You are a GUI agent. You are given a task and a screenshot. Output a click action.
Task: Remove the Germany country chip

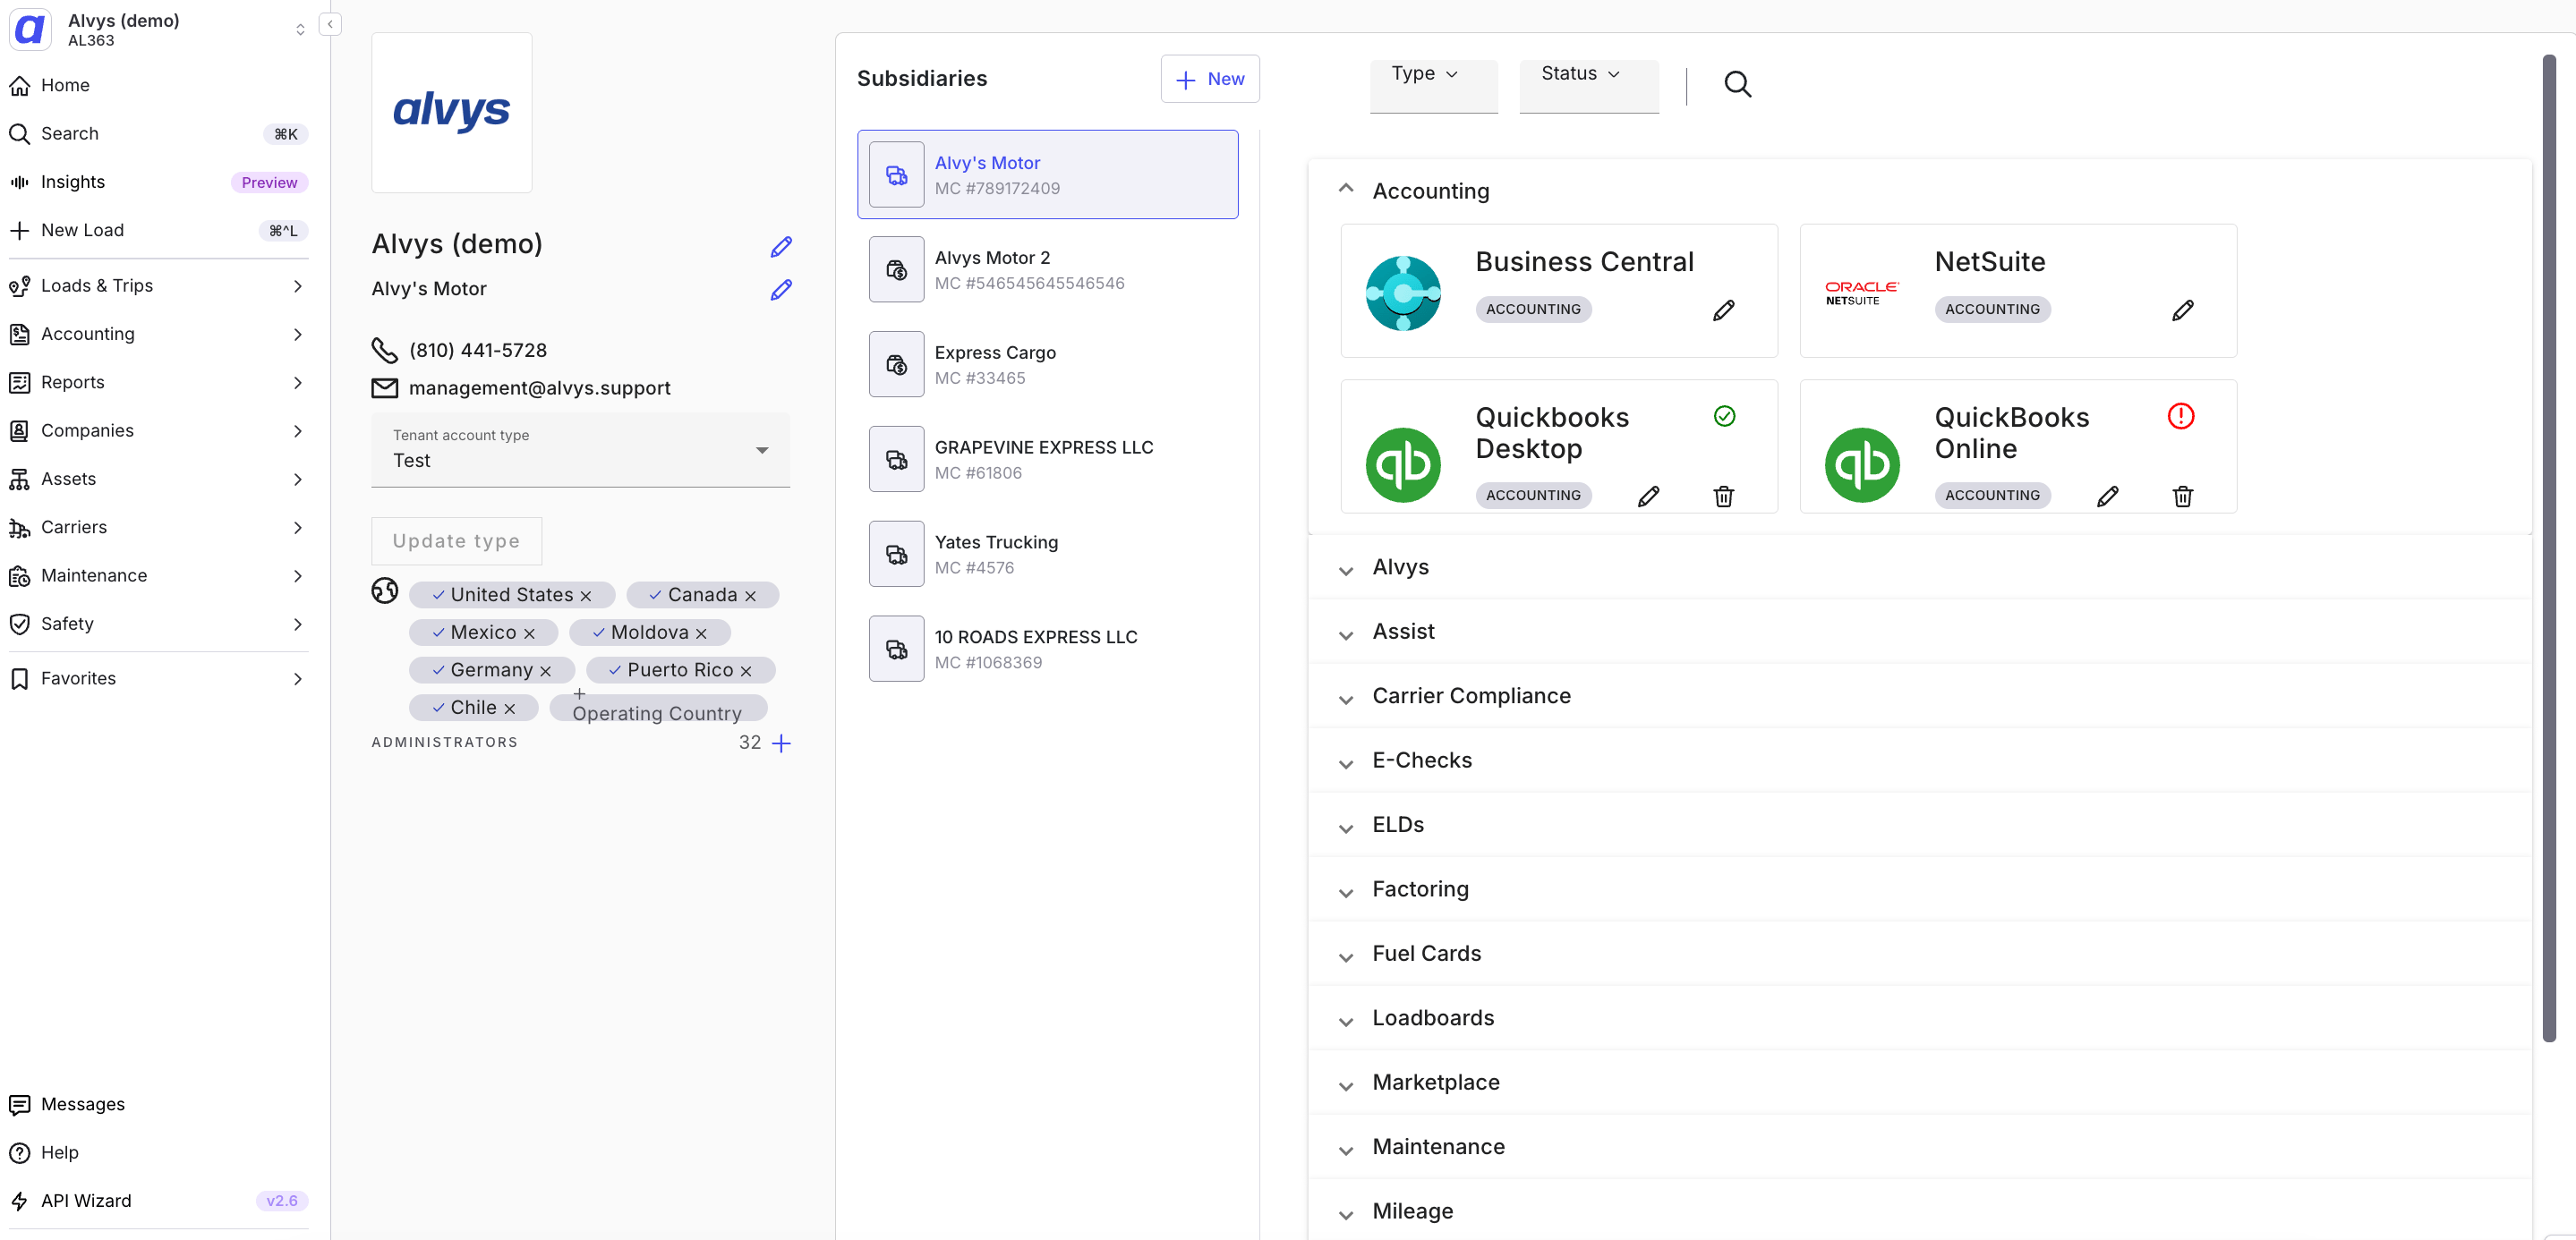pos(545,670)
